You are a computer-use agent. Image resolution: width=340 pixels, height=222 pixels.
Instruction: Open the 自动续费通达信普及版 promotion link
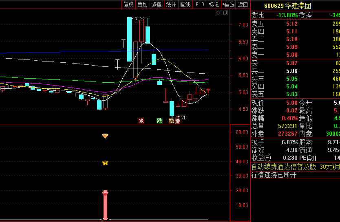click(295, 167)
